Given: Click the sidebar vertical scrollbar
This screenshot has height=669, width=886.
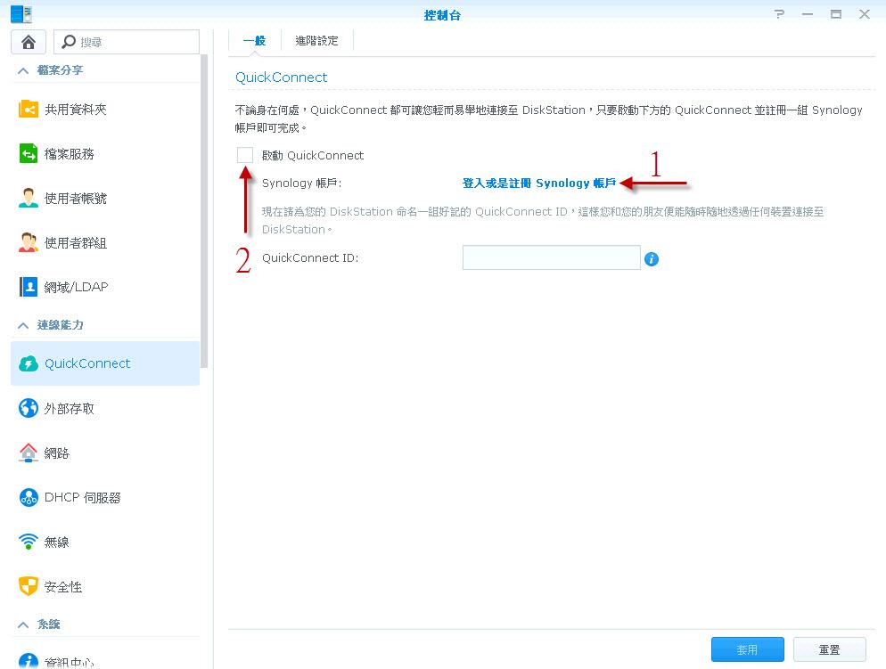Looking at the screenshot, I should [204, 211].
